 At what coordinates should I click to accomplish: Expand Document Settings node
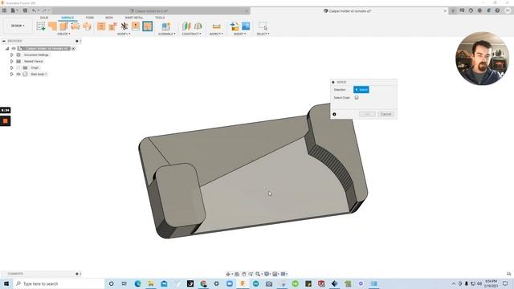click(12, 55)
